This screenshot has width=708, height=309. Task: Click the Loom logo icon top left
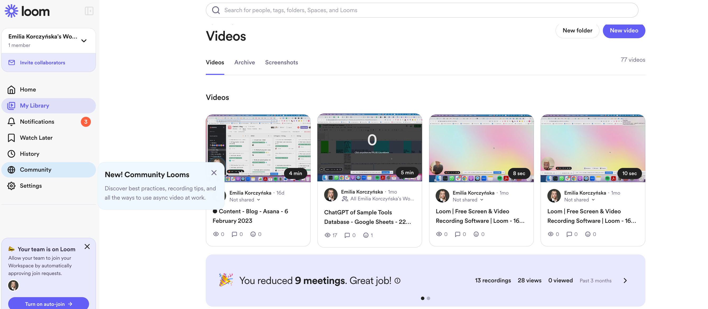[x=12, y=10]
